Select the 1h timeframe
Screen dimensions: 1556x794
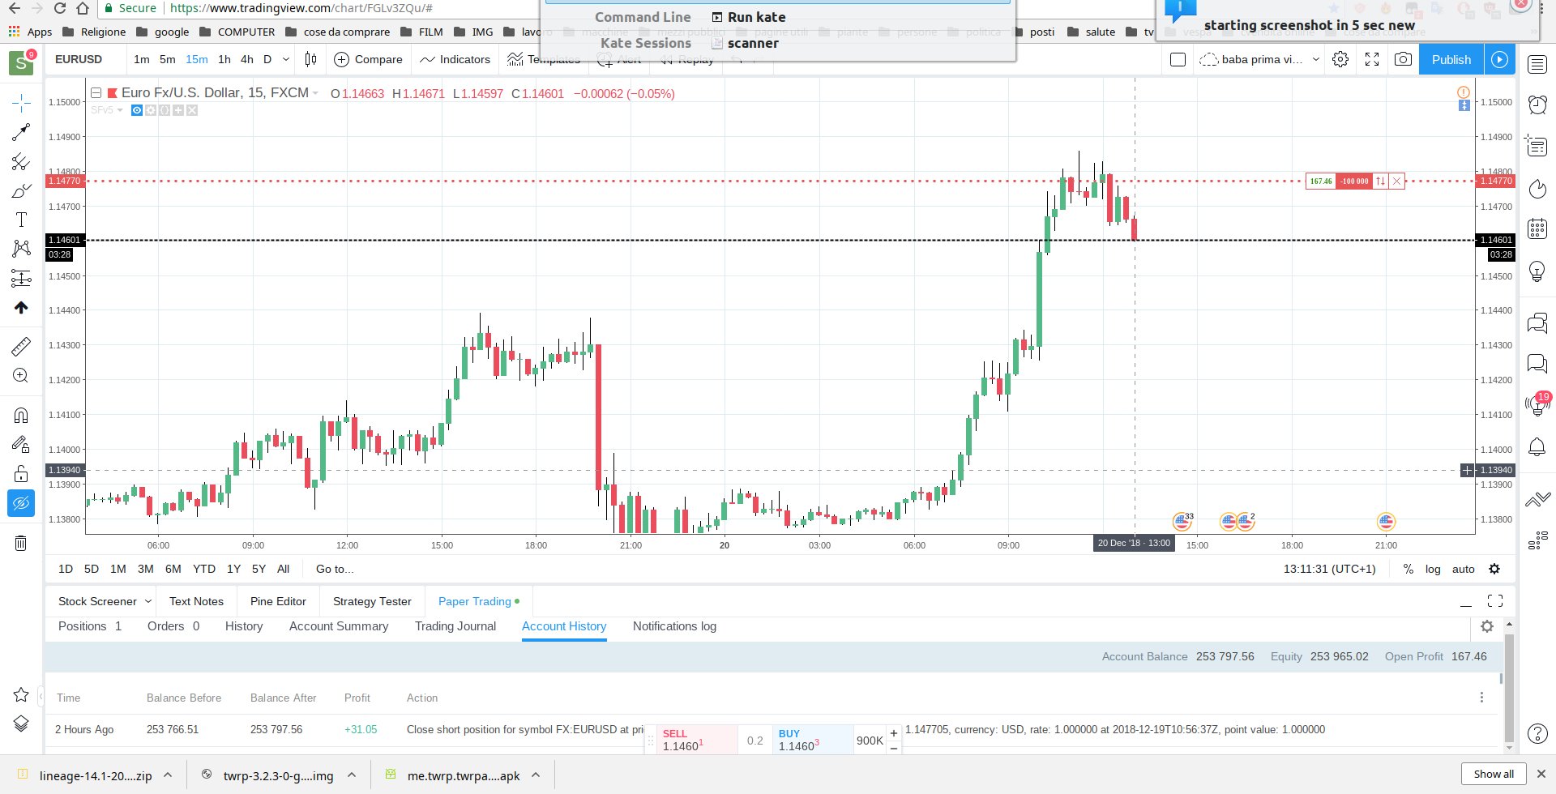click(x=224, y=59)
